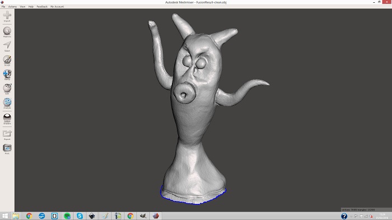Open the Feedback menu

(x=42, y=7)
